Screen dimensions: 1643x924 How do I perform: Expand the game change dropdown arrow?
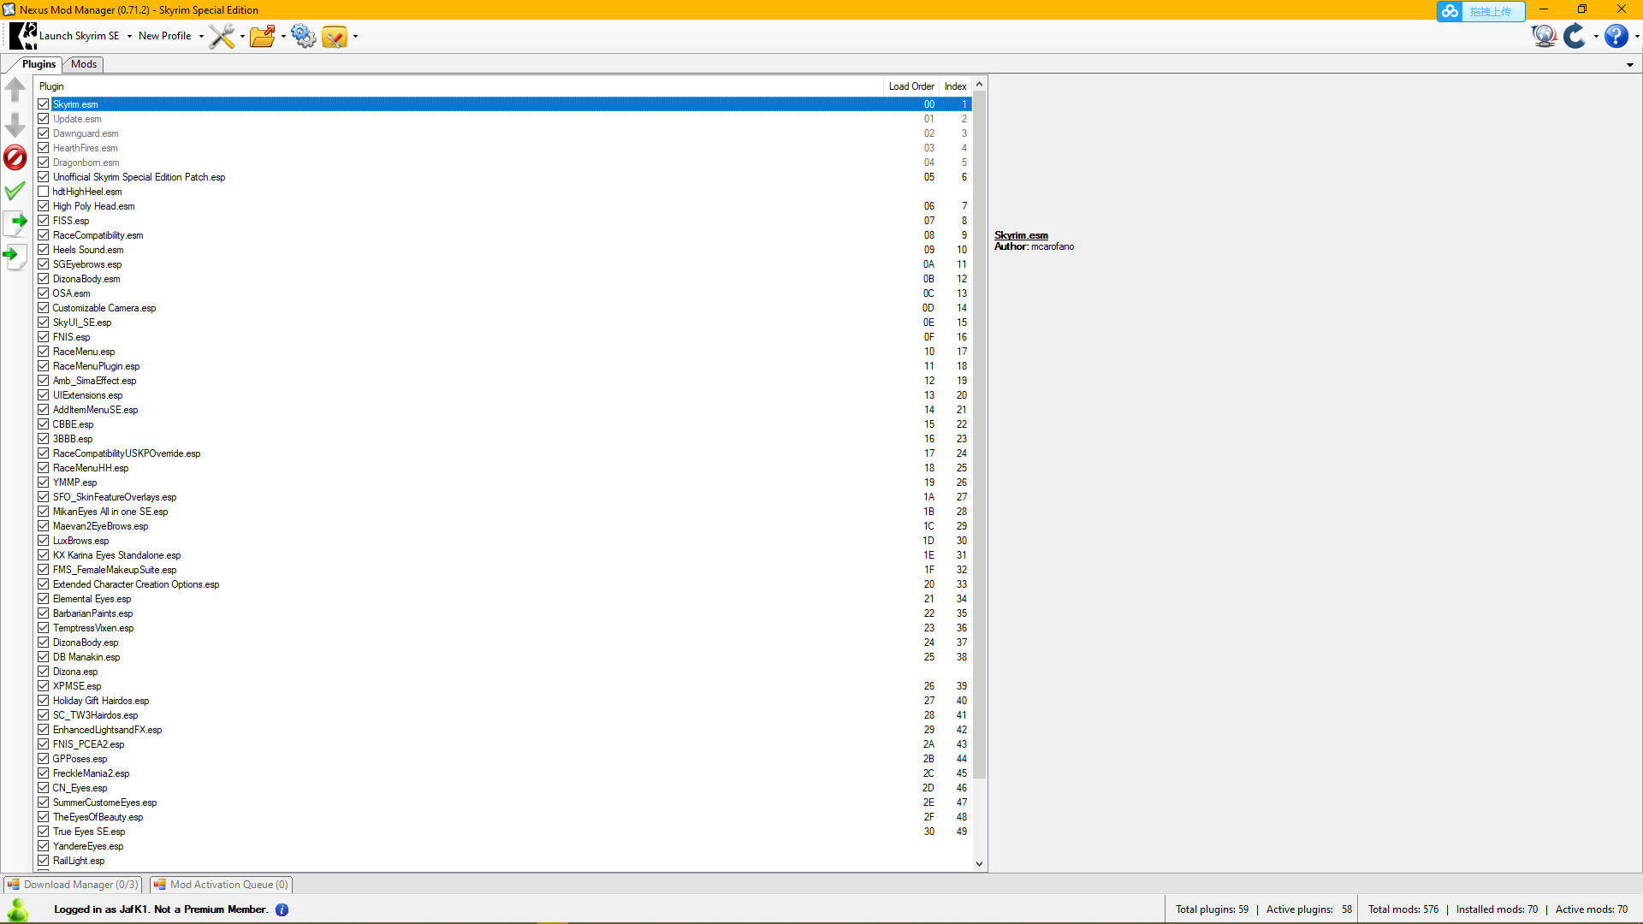coord(1596,36)
